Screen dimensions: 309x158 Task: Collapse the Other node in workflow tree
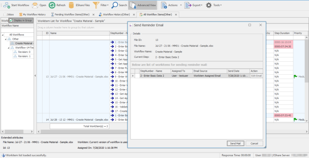[5, 39]
